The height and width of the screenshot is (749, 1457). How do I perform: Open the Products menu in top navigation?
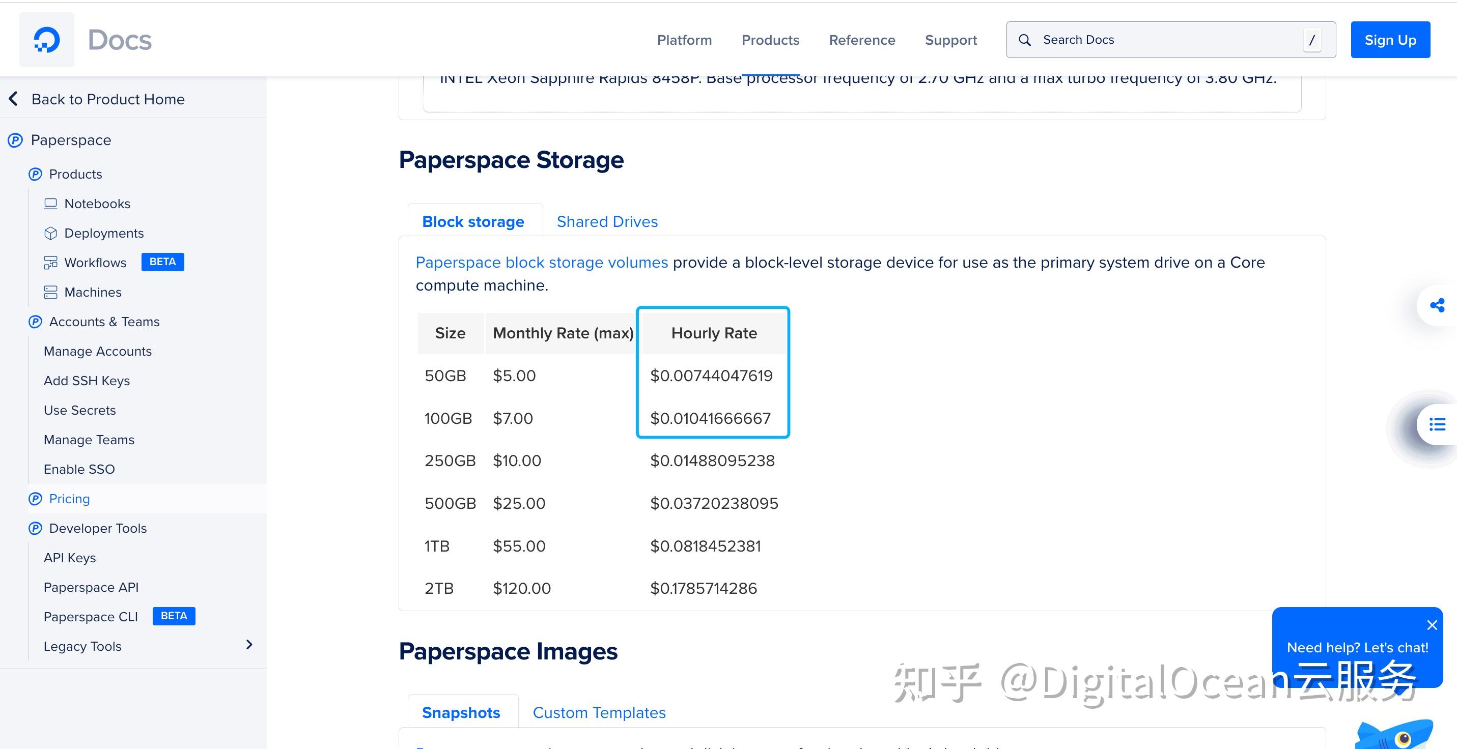pos(770,40)
